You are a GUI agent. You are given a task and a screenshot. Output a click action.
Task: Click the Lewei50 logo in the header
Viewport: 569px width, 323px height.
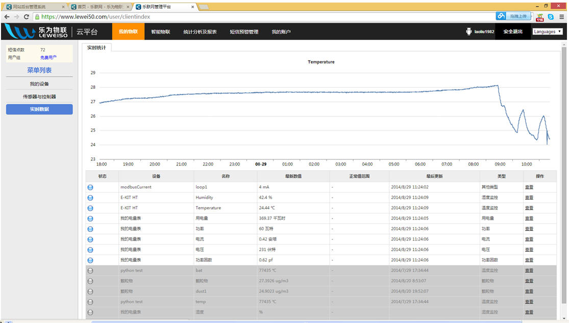point(38,32)
